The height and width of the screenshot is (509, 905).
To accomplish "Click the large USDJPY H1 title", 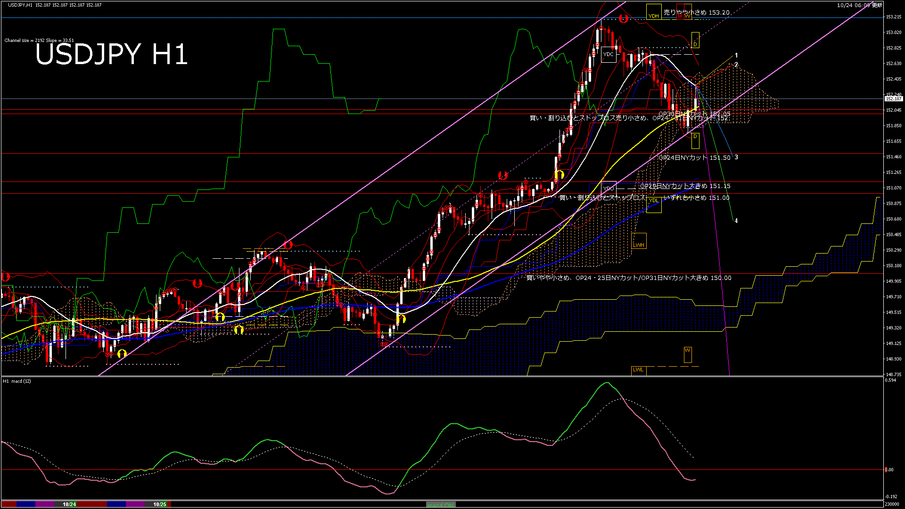I will 111,54.
